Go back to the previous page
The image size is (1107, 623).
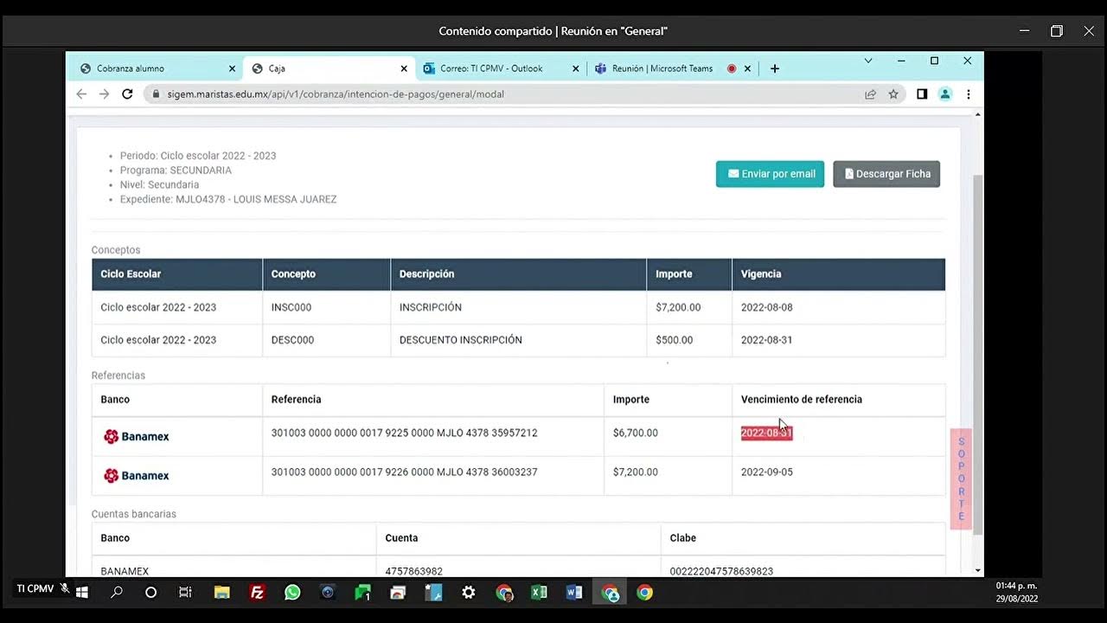point(81,93)
